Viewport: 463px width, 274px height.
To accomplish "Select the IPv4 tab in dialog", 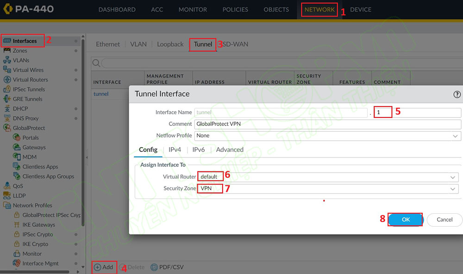I will (175, 149).
